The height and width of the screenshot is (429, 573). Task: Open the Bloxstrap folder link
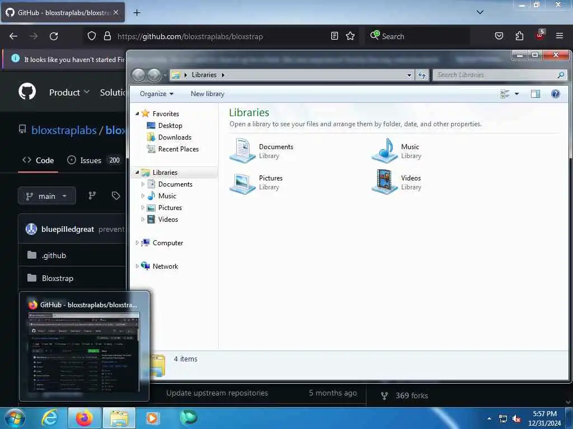pos(58,278)
